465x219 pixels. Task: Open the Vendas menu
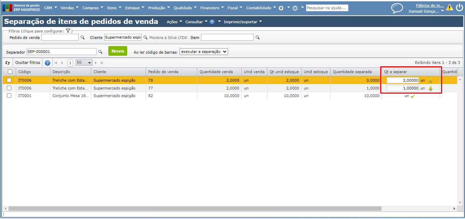click(69, 8)
